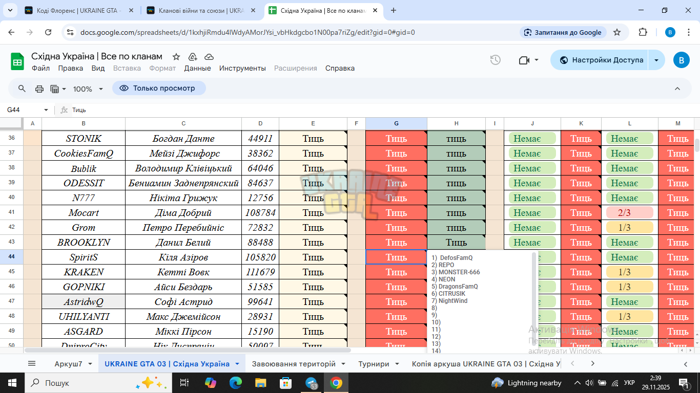The height and width of the screenshot is (393, 700).
Task: Switch to Турнири sheet
Action: coord(374,364)
